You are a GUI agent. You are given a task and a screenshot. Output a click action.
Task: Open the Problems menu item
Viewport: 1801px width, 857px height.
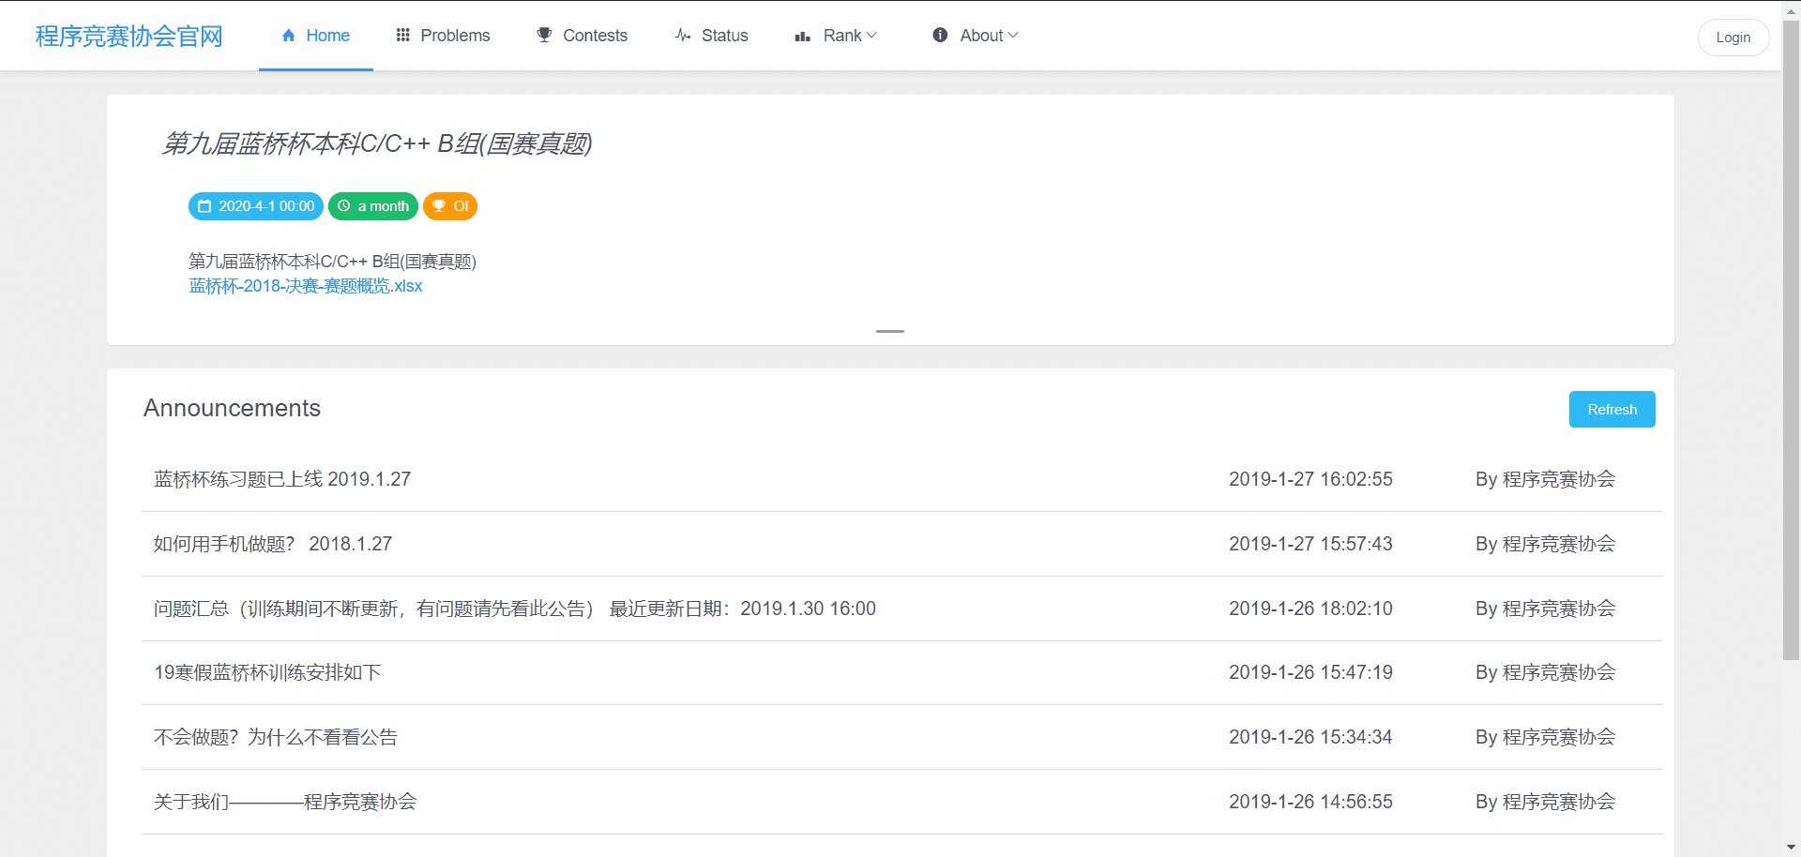443,36
